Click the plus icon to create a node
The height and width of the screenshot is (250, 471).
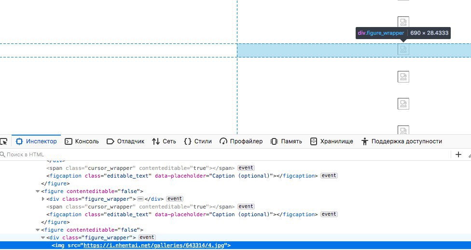pyautogui.click(x=458, y=154)
